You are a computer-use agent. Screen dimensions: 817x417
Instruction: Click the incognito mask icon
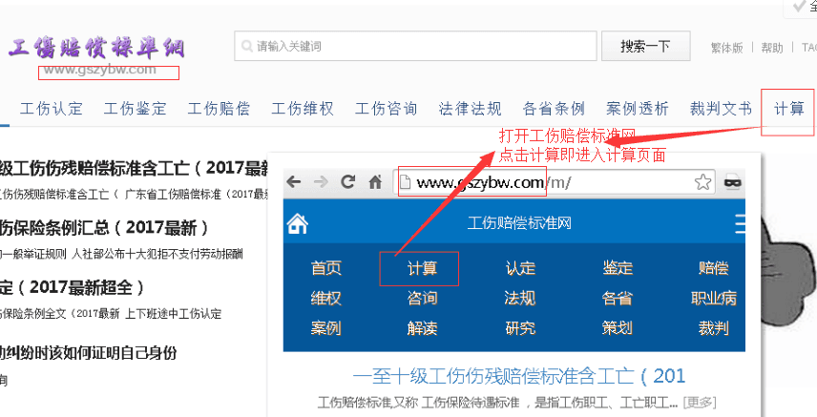point(733,182)
